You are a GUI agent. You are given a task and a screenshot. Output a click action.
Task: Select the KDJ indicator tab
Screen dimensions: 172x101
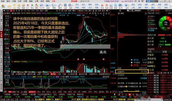39,92
